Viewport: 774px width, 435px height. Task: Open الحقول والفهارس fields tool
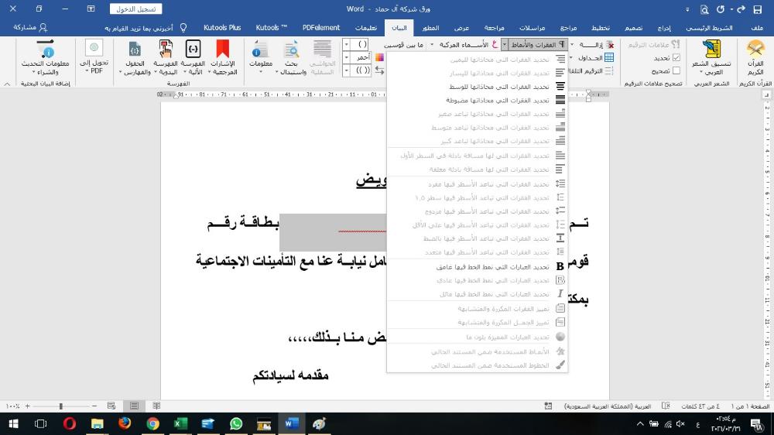pos(135,57)
